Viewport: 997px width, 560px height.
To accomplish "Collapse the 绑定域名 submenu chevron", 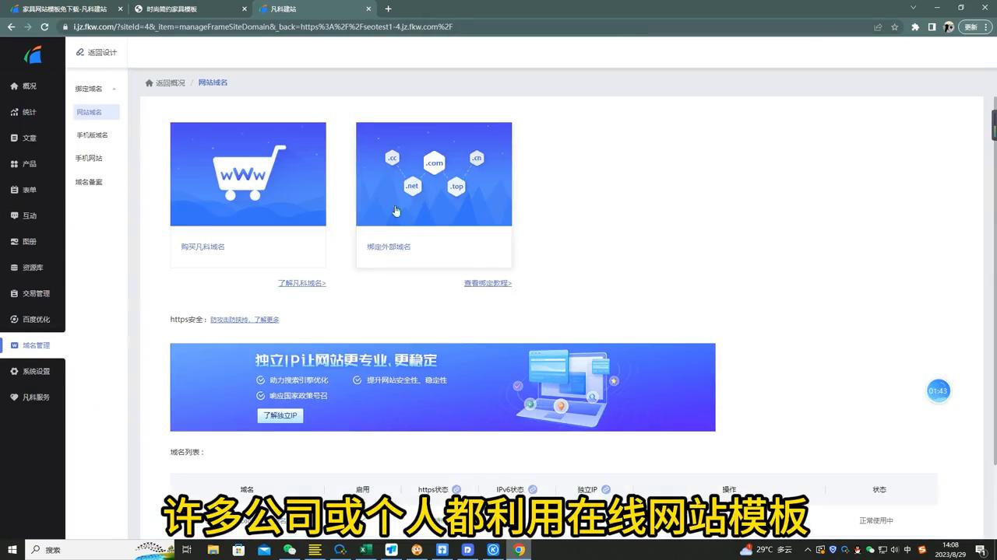I will (x=114, y=89).
